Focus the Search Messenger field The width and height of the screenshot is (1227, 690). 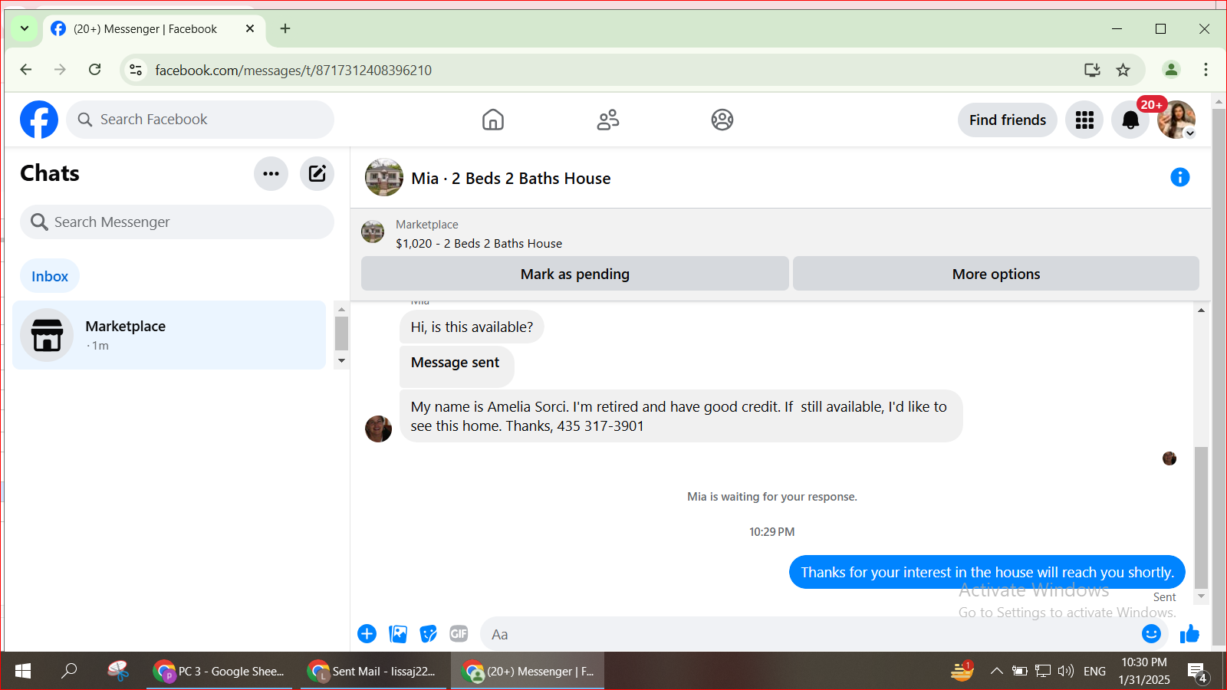(x=177, y=222)
